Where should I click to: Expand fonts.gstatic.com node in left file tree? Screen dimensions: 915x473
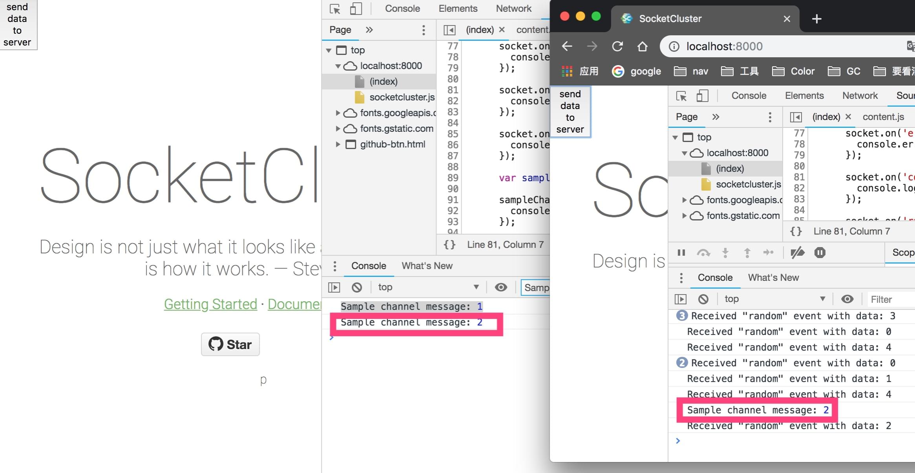pyautogui.click(x=338, y=129)
